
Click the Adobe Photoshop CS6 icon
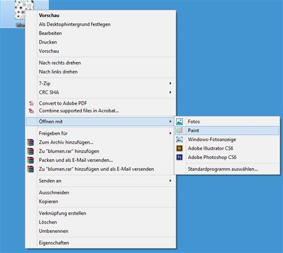179,157
